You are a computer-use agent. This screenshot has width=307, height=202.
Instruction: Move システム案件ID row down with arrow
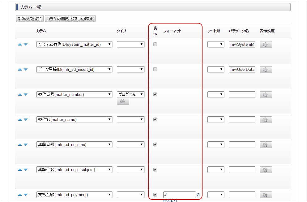[26, 45]
